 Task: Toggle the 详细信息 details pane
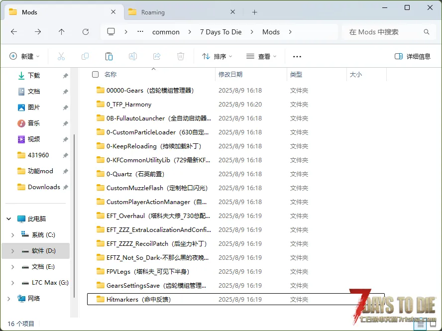coord(412,56)
